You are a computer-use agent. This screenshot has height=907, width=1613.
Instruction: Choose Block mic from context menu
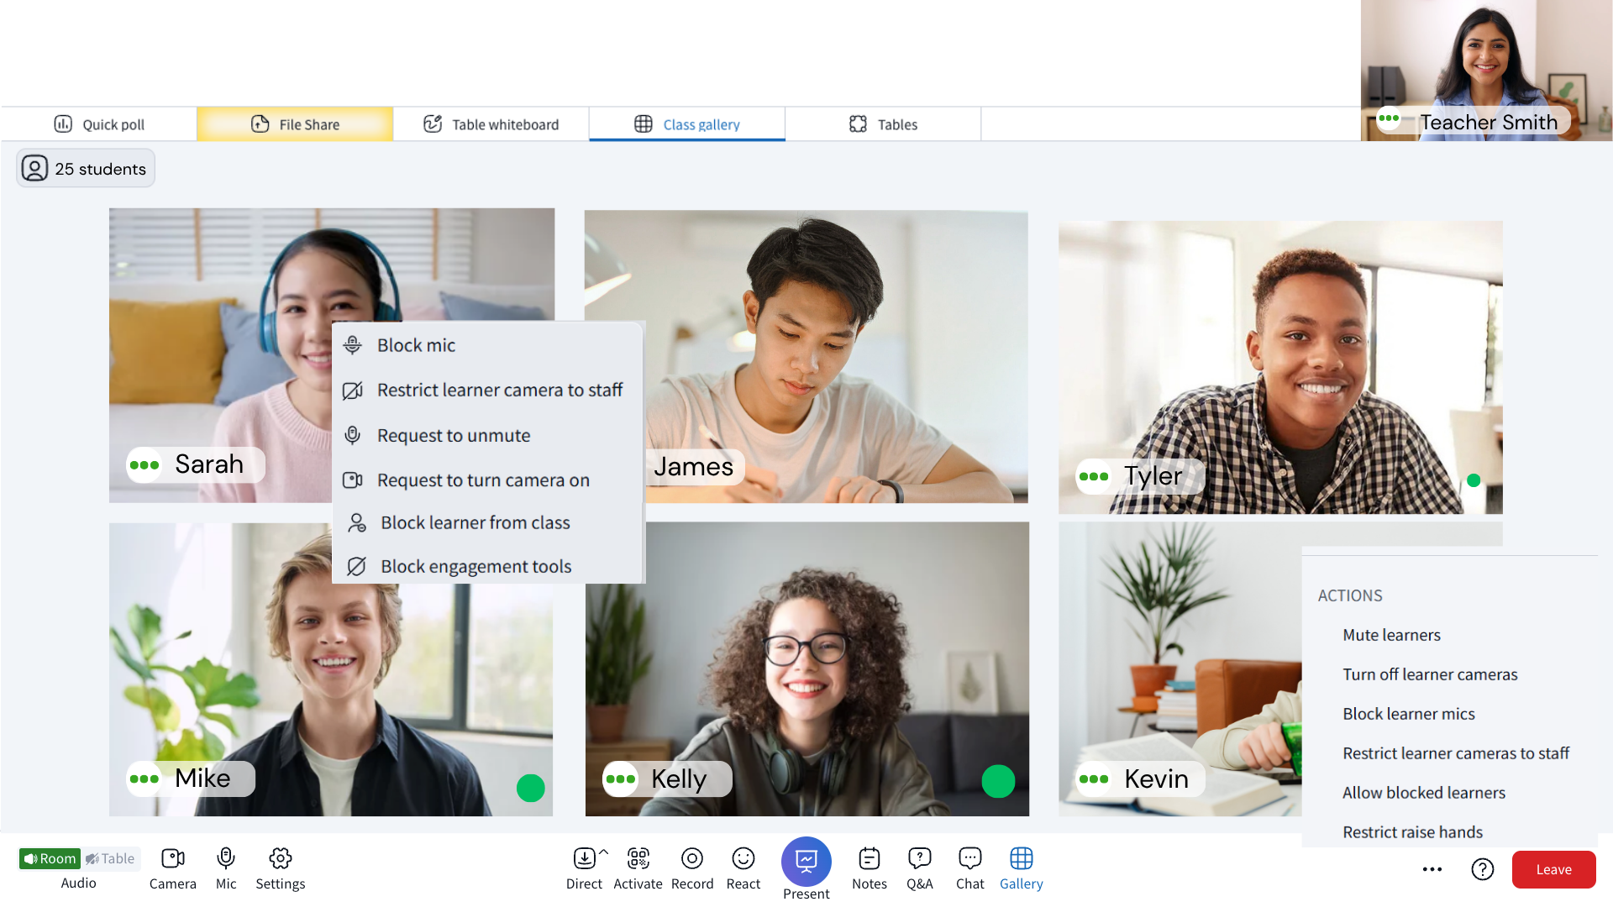tap(487, 345)
